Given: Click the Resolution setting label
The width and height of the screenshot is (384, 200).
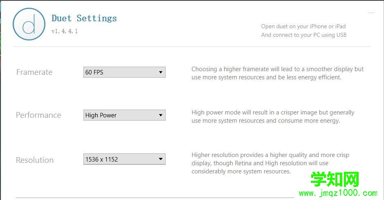Looking at the screenshot, I should tap(35, 160).
